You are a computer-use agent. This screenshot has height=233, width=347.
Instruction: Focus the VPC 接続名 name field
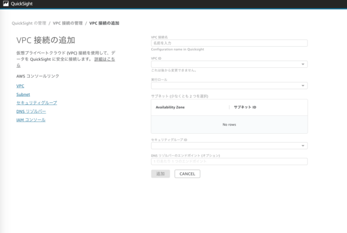(x=229, y=43)
